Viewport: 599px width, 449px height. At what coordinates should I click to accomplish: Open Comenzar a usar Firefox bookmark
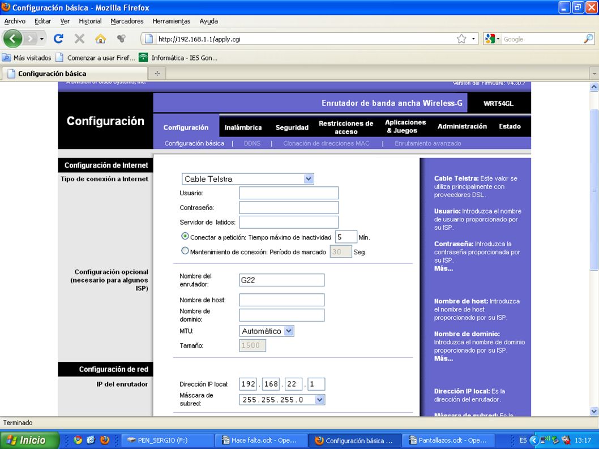point(96,58)
